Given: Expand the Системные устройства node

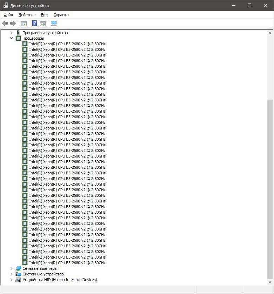Looking at the screenshot, I should pos(12,274).
